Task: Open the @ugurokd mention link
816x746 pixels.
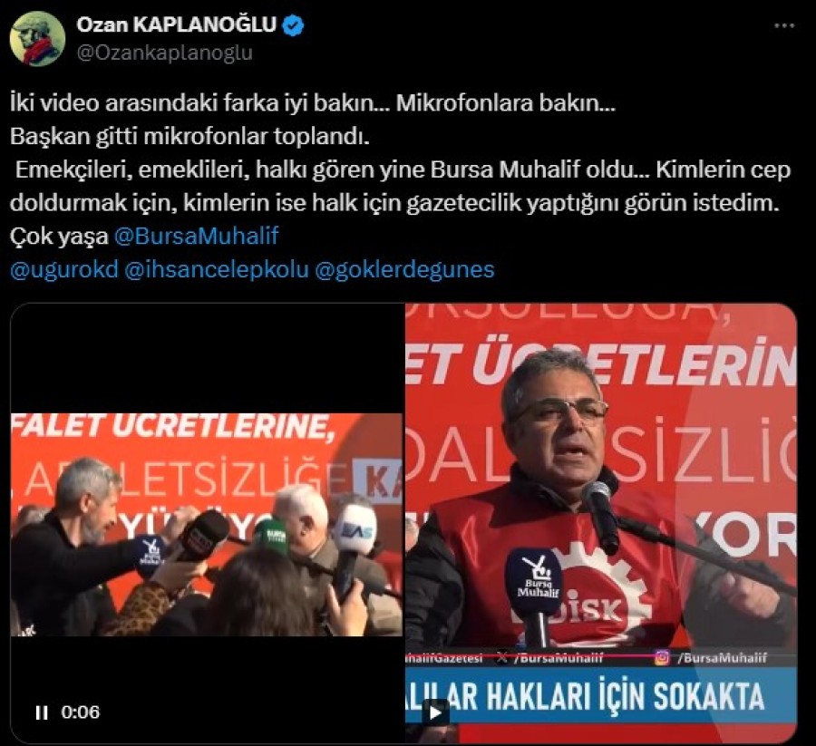Action: [64, 269]
